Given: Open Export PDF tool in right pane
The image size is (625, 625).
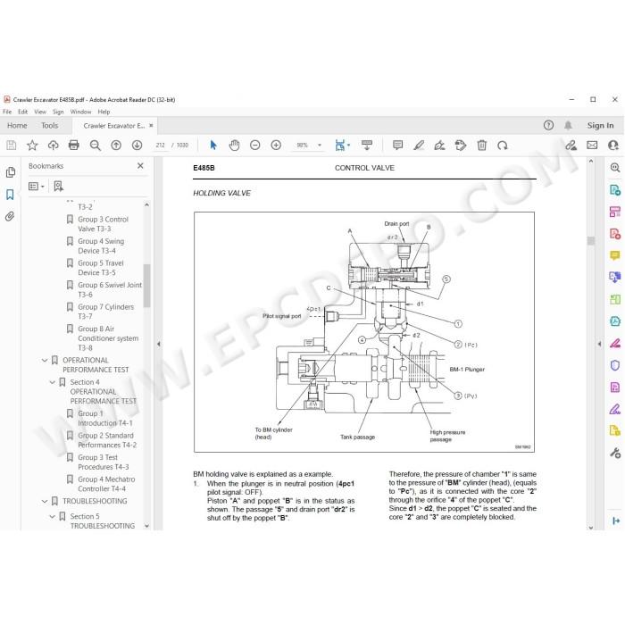Looking at the screenshot, I should tap(615, 190).
